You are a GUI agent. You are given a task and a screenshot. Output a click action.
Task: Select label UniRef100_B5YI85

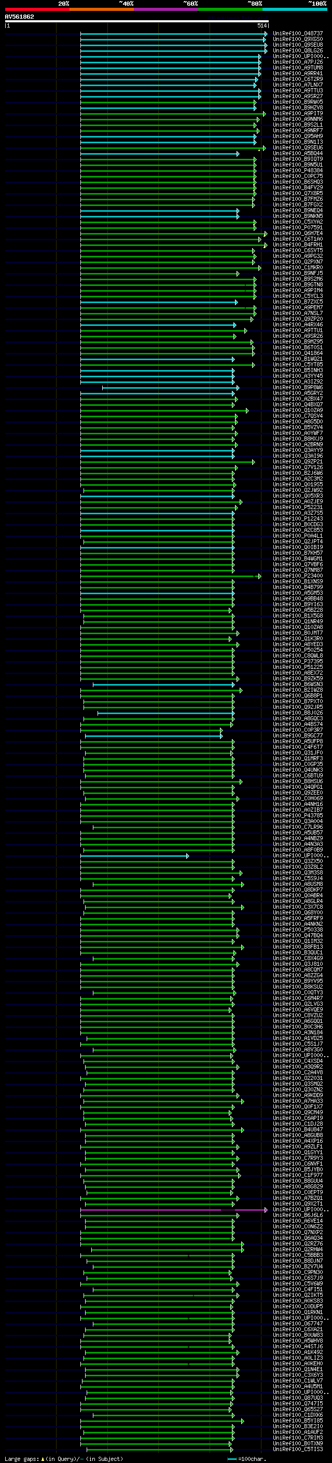click(x=298, y=1420)
